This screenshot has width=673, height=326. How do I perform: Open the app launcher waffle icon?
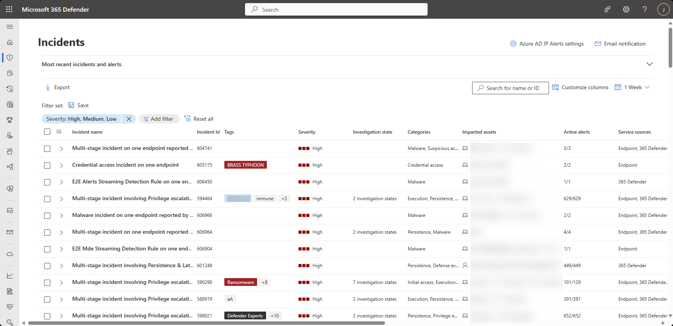pos(9,9)
